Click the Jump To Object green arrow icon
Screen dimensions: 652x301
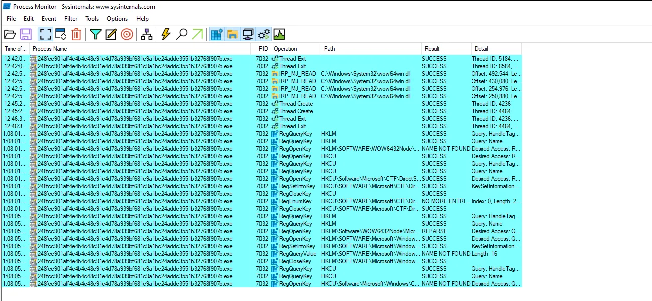coord(197,34)
